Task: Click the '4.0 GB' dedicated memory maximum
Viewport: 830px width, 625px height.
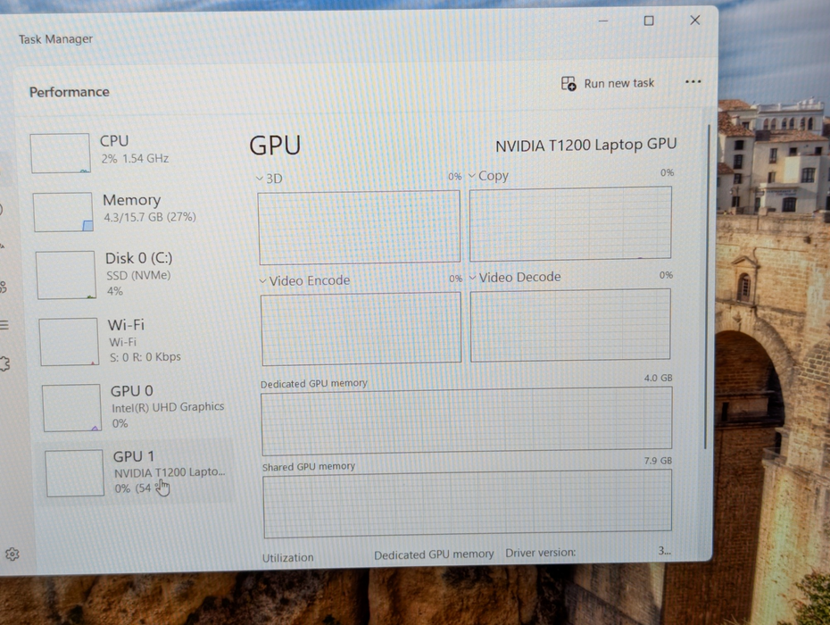Action: pyautogui.click(x=658, y=378)
